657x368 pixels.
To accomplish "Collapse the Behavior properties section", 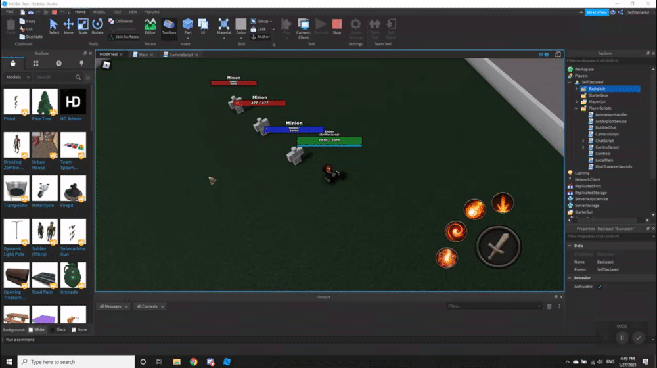I will pos(570,278).
